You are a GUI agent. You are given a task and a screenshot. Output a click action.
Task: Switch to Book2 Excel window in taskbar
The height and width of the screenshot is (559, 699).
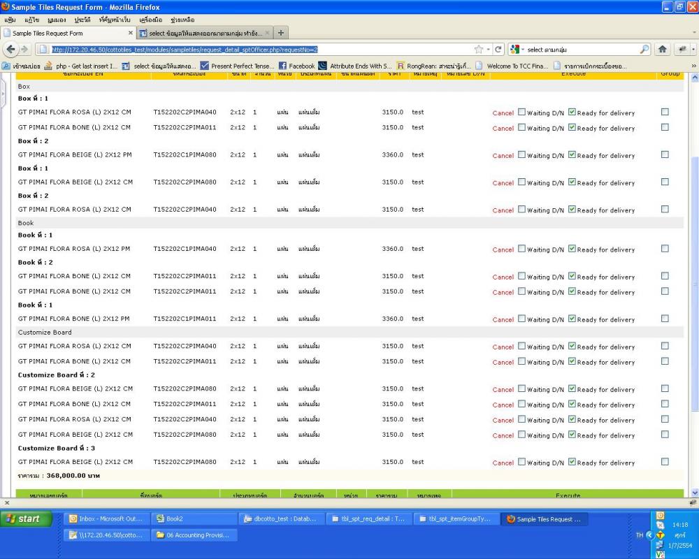coord(194,519)
